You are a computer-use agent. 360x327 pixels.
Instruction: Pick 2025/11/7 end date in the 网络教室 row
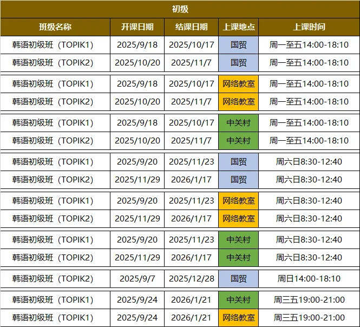click(x=192, y=102)
